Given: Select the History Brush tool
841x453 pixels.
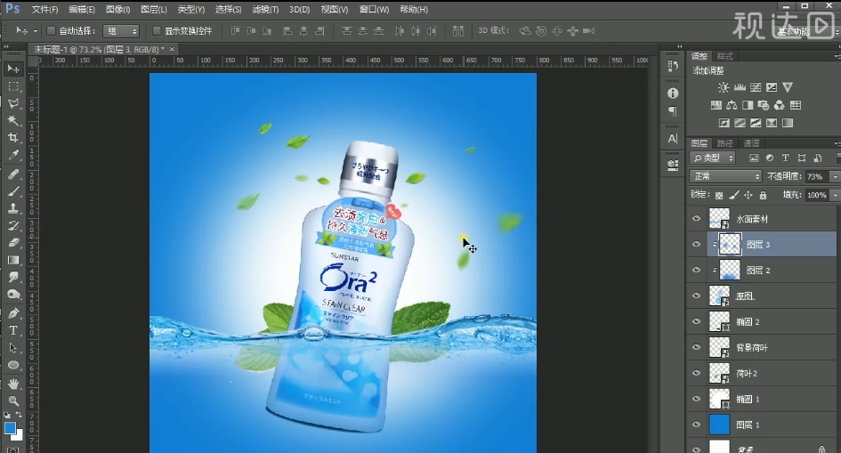Looking at the screenshot, I should (12, 226).
